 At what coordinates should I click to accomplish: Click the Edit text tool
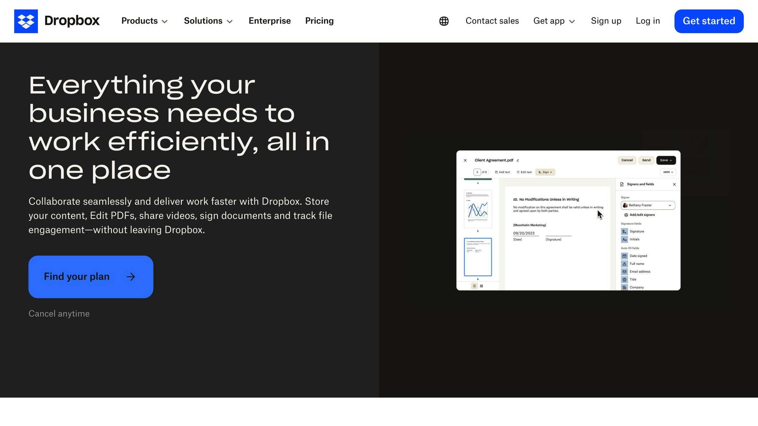point(524,172)
